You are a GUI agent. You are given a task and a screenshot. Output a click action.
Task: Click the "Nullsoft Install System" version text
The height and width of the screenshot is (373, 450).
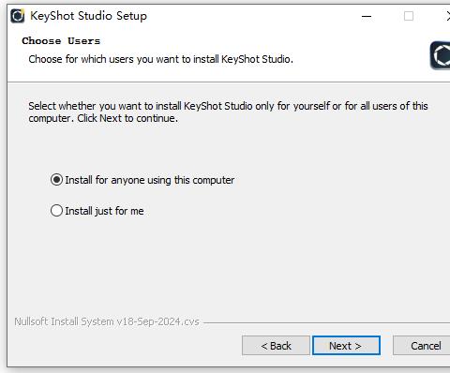(x=107, y=321)
